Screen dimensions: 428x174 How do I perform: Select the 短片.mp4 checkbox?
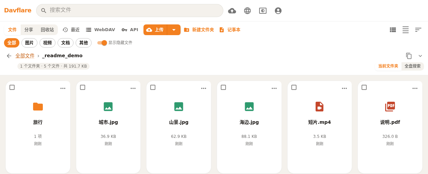[294, 87]
